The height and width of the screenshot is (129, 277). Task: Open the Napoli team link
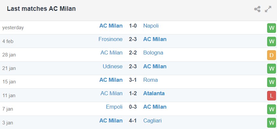click(151, 26)
